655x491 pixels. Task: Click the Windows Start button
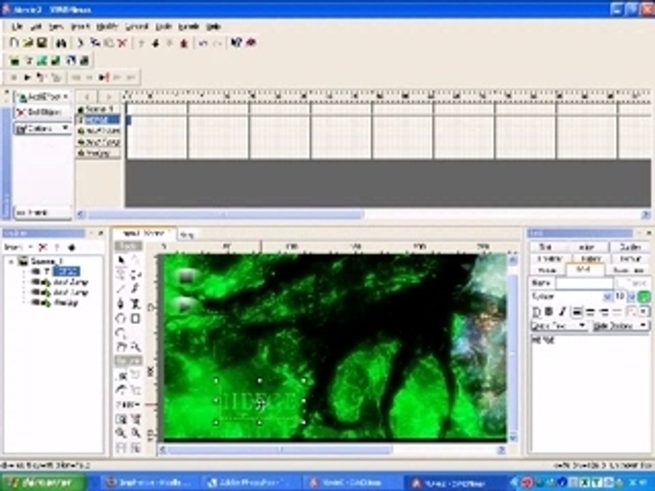[43, 483]
